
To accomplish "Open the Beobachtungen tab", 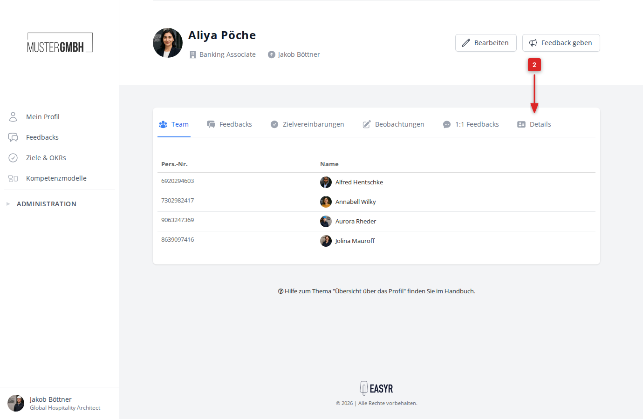I will pyautogui.click(x=393, y=124).
